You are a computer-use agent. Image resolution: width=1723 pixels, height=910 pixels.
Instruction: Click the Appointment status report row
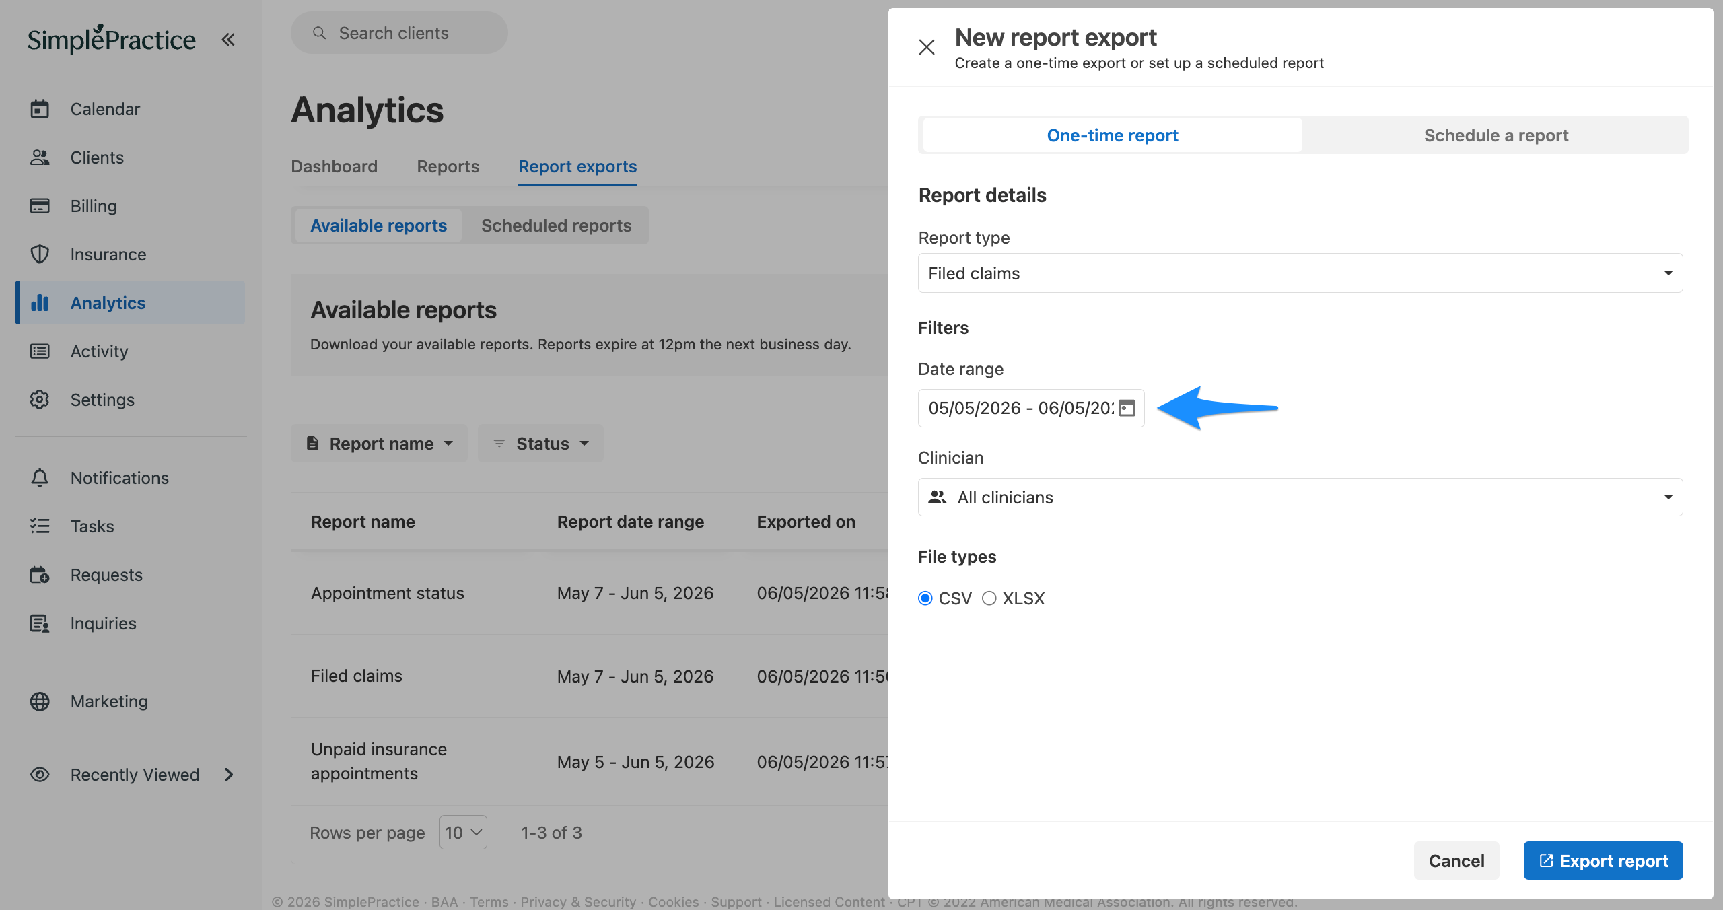tap(590, 593)
